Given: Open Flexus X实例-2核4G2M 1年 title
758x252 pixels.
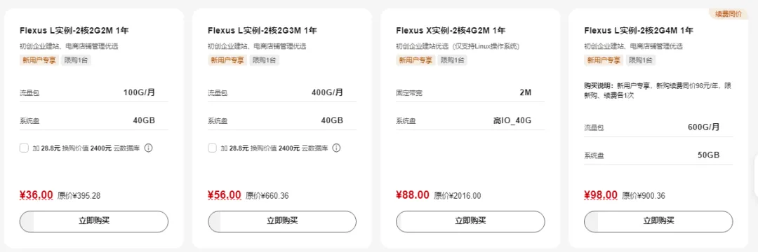Looking at the screenshot, I should (x=451, y=31).
